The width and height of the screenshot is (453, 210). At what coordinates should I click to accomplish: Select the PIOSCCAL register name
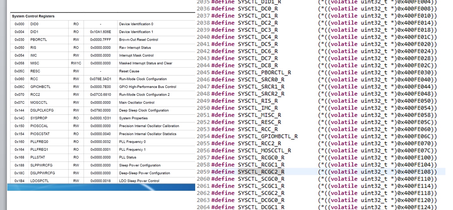click(39, 126)
